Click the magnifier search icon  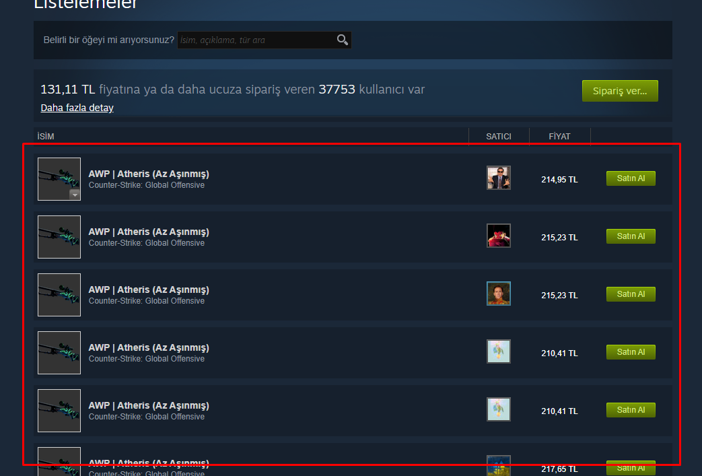point(343,40)
